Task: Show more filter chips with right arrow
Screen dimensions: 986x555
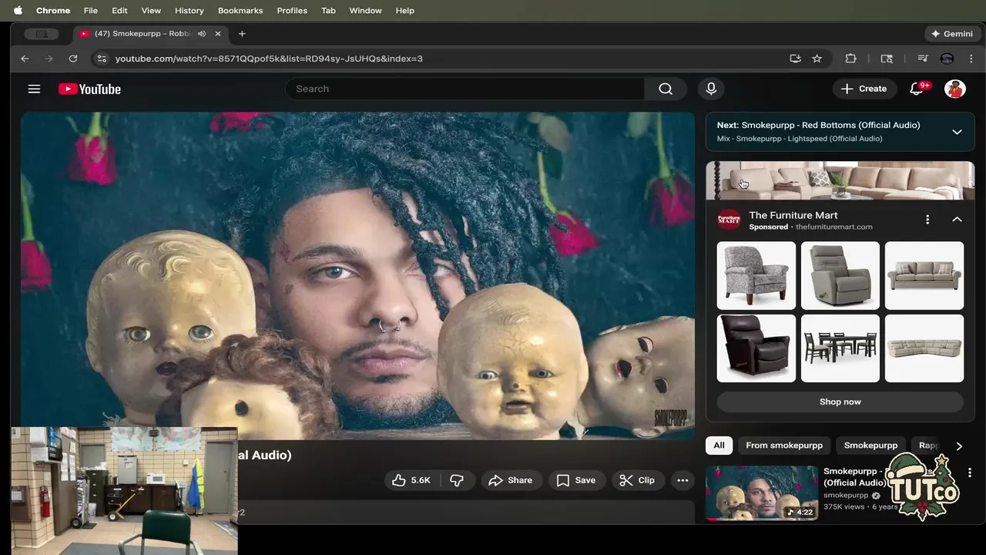Action: click(959, 446)
